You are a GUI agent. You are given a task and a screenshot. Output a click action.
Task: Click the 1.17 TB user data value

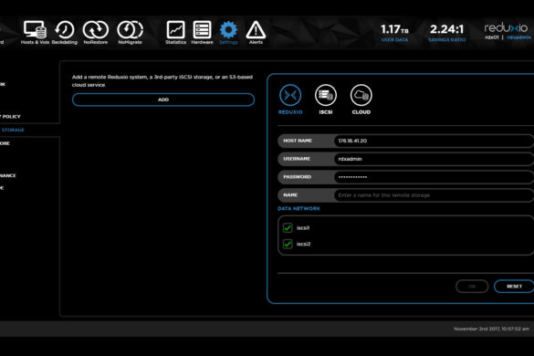click(x=394, y=29)
